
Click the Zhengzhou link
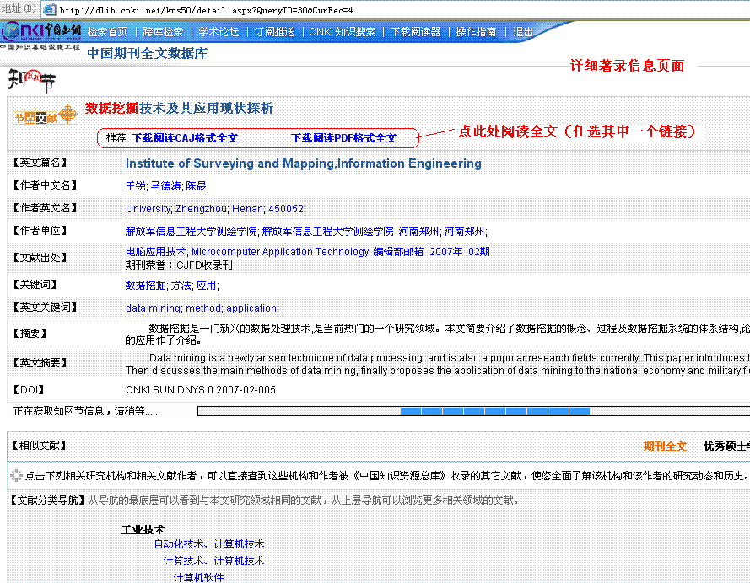(x=201, y=209)
